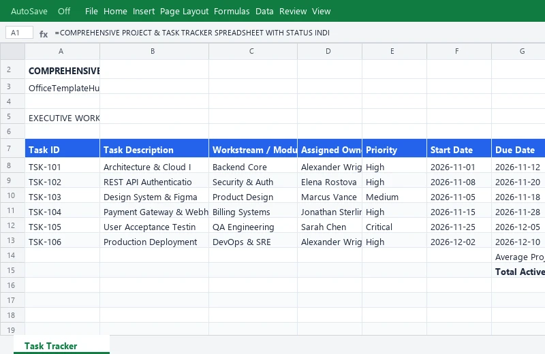Click the fx insert function icon
This screenshot has height=354, width=545.
coord(44,33)
